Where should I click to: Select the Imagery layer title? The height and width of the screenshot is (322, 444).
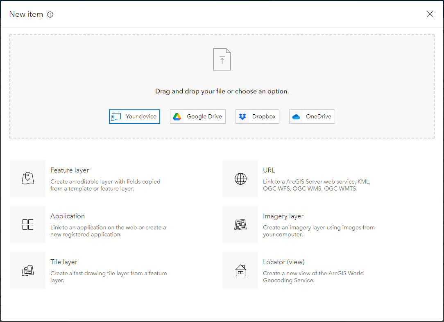283,216
